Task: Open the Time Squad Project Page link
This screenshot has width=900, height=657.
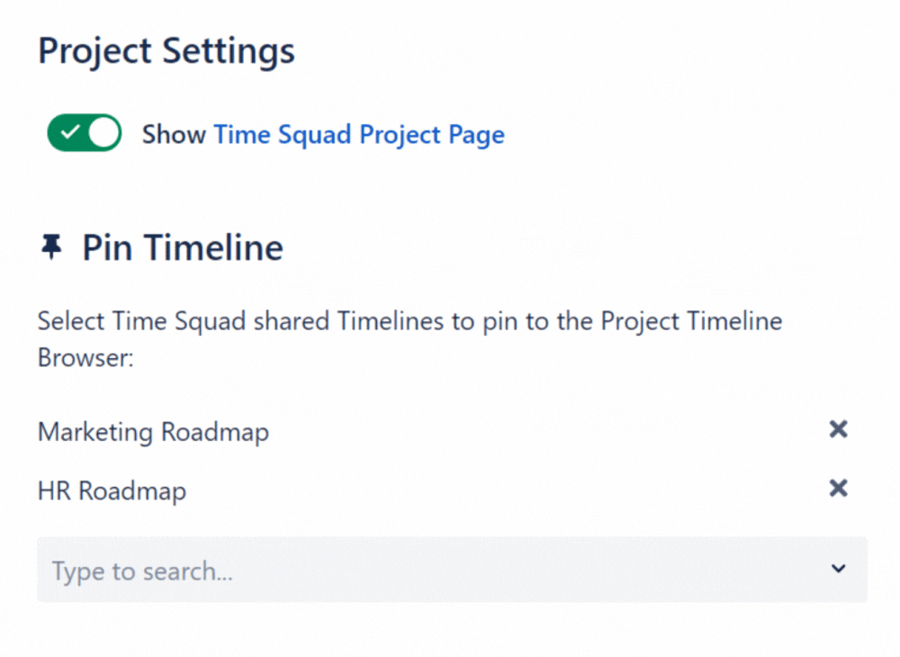Action: tap(358, 134)
